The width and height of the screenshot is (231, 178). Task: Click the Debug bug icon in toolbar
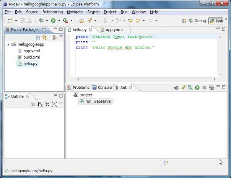tap(41, 21)
